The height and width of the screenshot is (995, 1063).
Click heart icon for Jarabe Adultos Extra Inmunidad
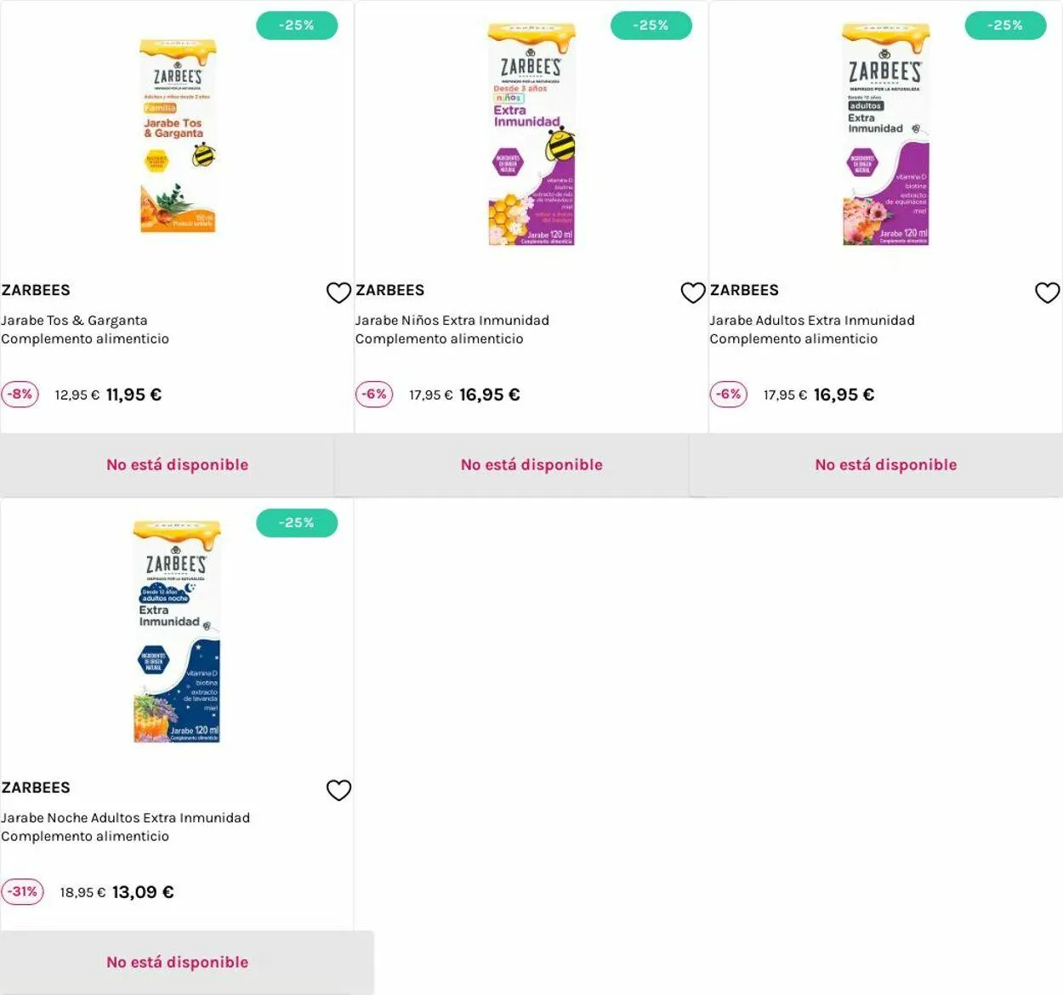1047,293
